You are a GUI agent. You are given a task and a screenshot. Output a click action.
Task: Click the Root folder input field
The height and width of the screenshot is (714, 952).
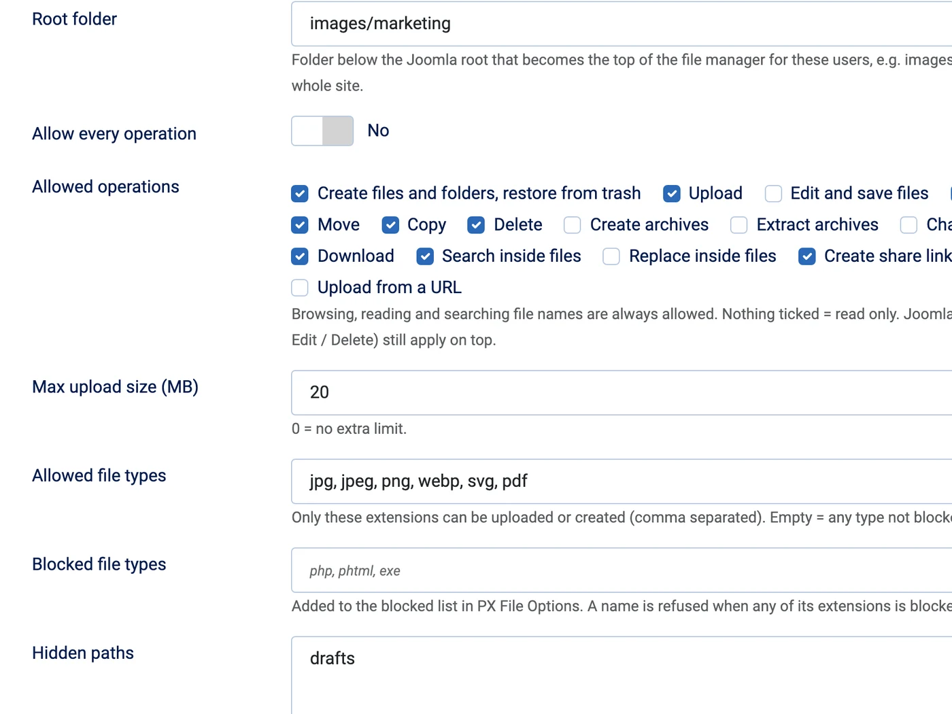pyautogui.click(x=622, y=24)
